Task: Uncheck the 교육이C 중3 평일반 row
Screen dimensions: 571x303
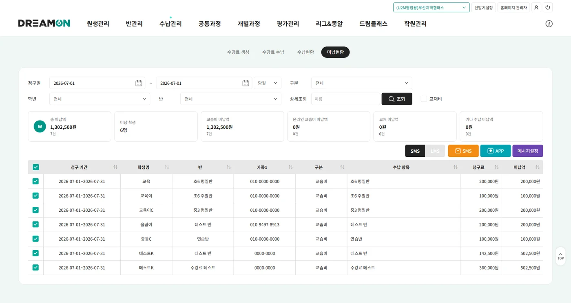Action: coord(35,210)
